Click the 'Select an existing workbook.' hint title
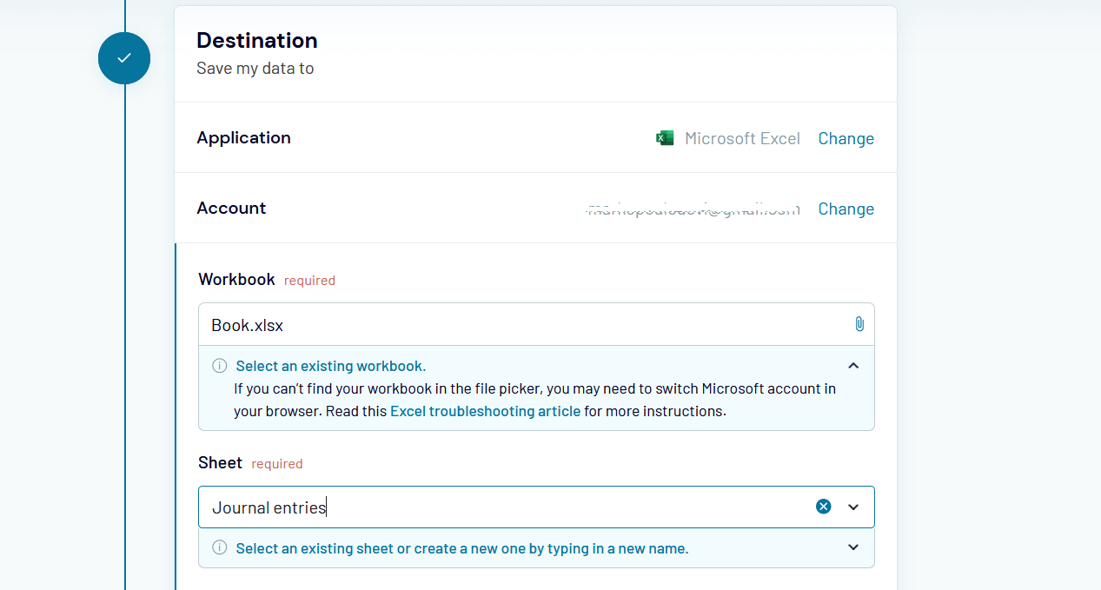 [330, 366]
